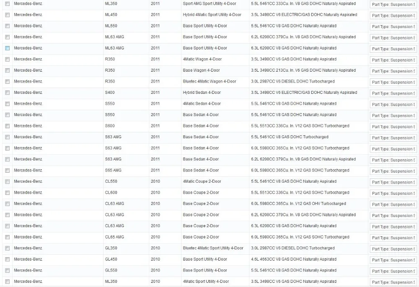The image size is (419, 287).
Task: Check the GL350 Bluetec row checkbox
Action: 7,248
